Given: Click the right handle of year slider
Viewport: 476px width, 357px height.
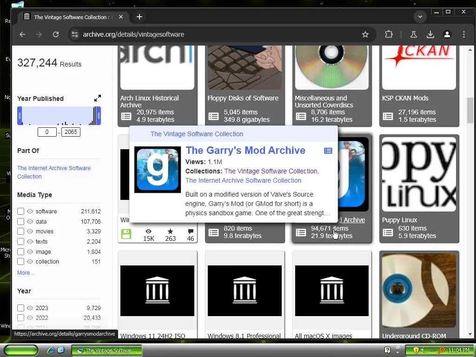Looking at the screenshot, I should pyautogui.click(x=99, y=116).
